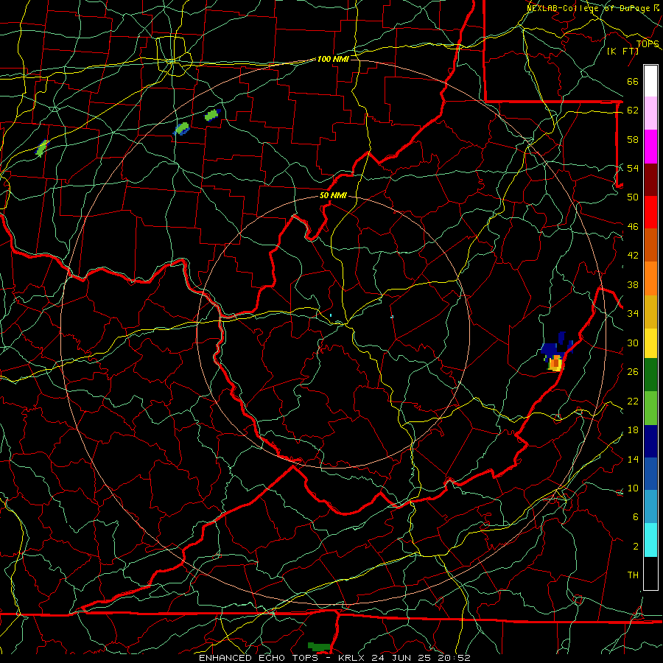This screenshot has height=663, width=663.
Task: Click the 26 legend label
Action: click(x=633, y=372)
